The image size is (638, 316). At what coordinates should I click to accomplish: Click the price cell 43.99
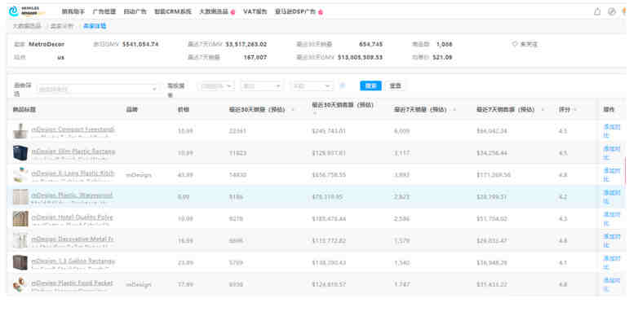click(x=185, y=175)
